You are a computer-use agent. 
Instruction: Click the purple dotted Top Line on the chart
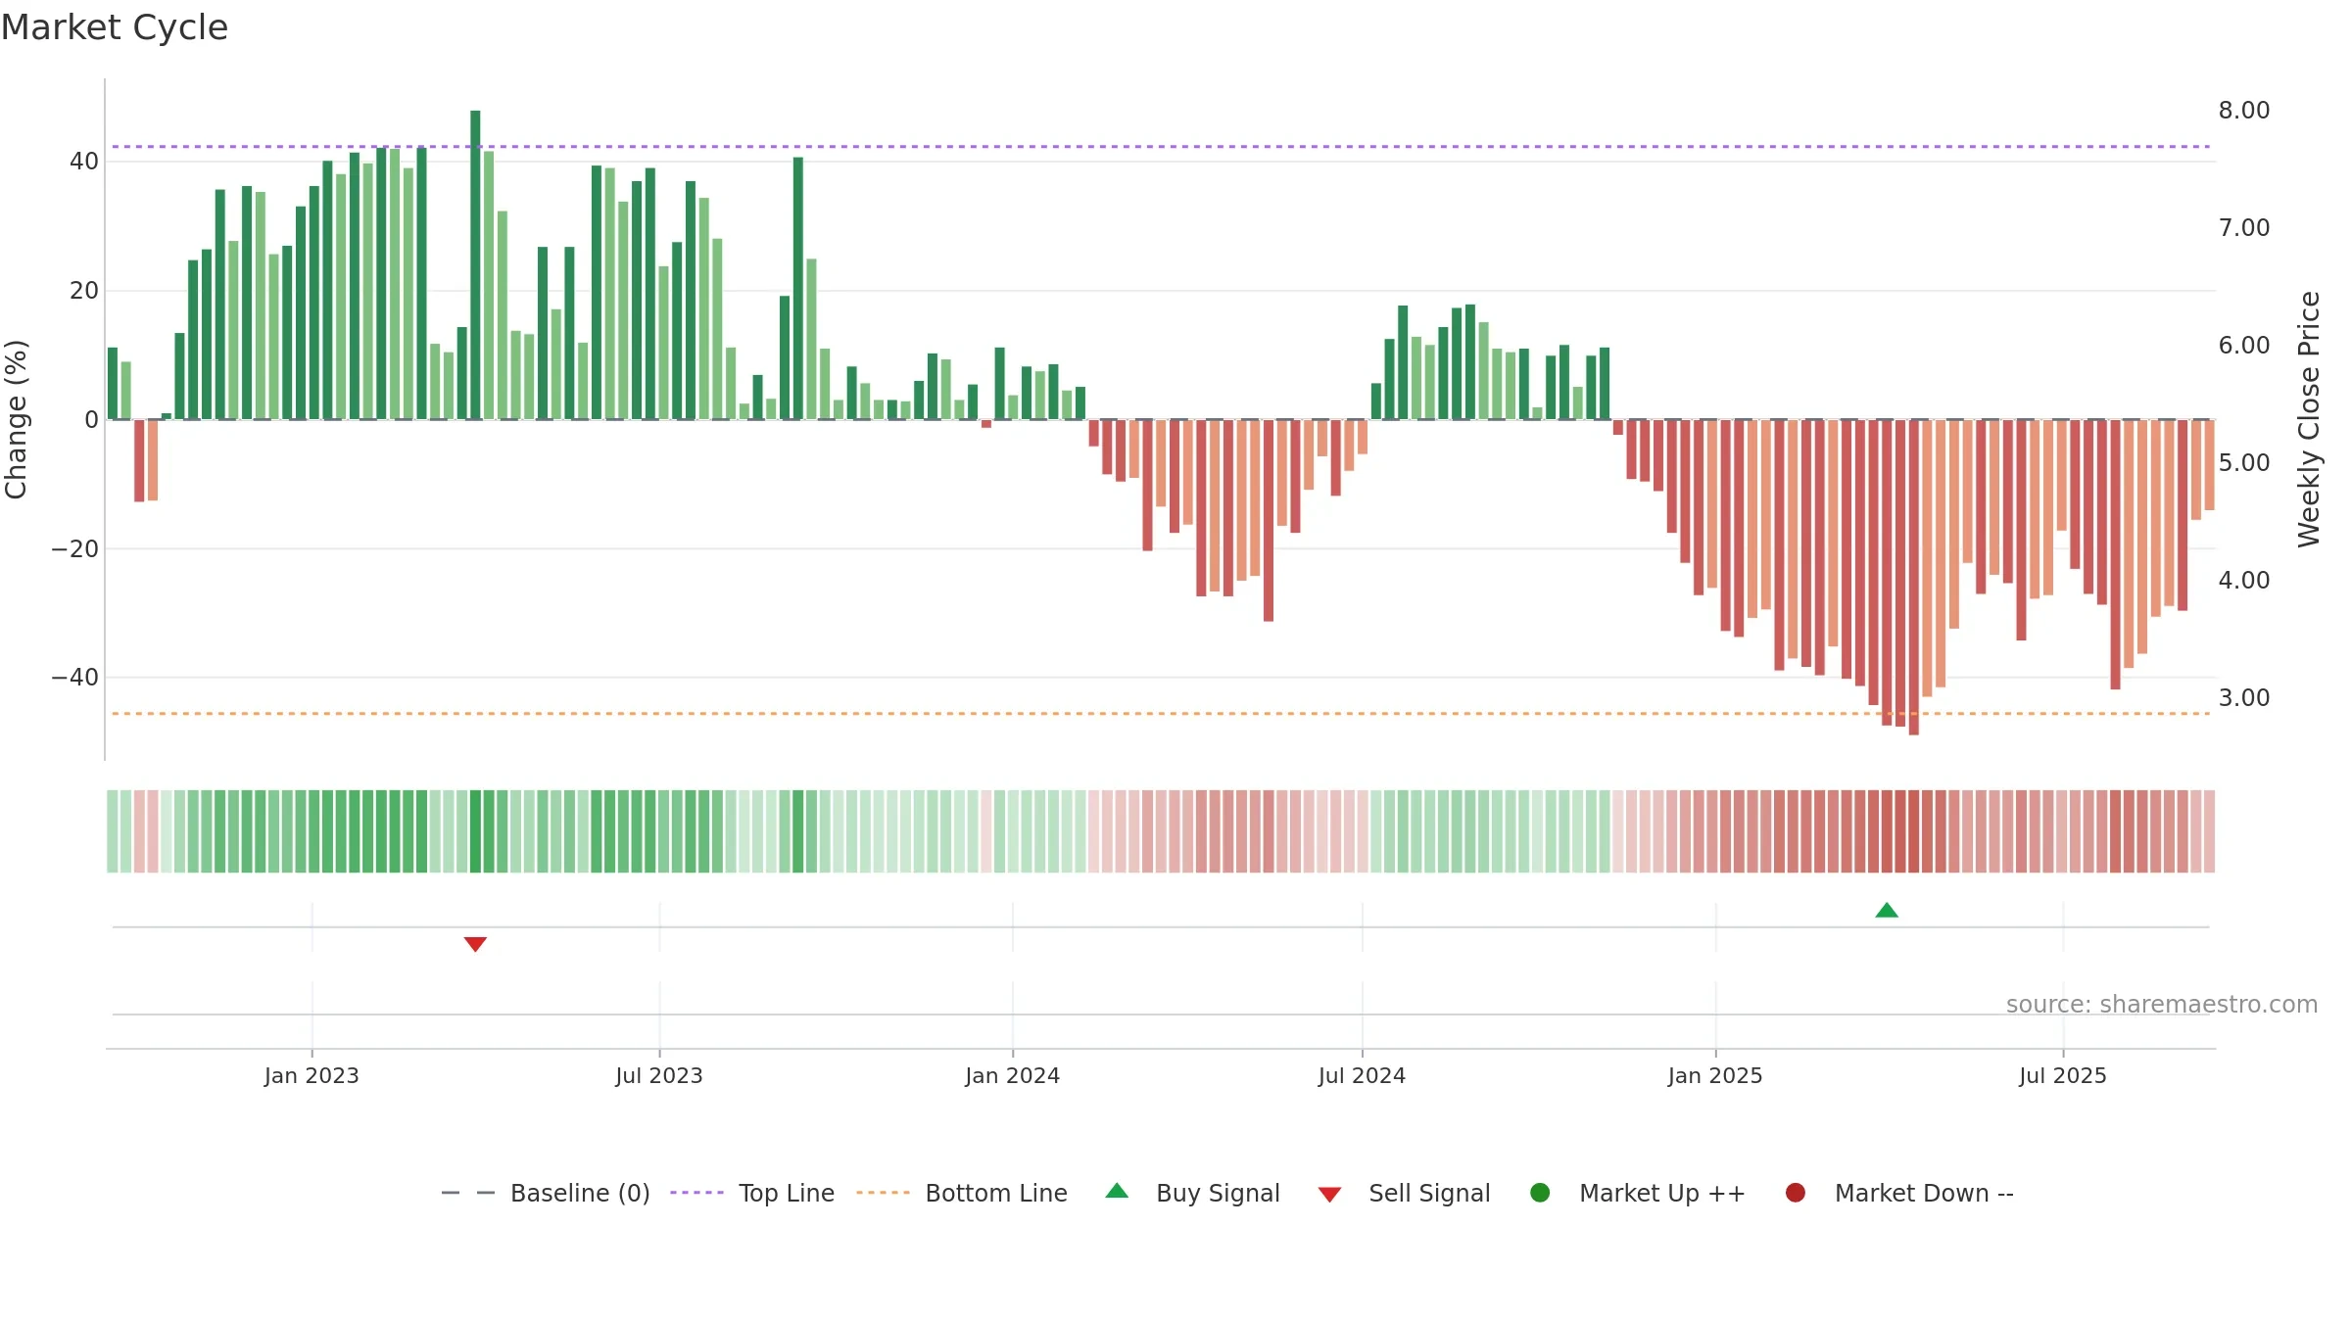[x=1161, y=147]
